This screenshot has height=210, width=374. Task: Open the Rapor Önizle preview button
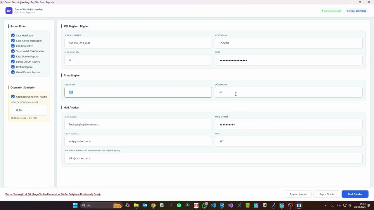tap(326, 194)
